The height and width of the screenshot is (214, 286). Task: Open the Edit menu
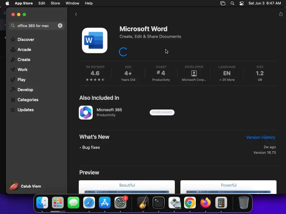point(42,3)
